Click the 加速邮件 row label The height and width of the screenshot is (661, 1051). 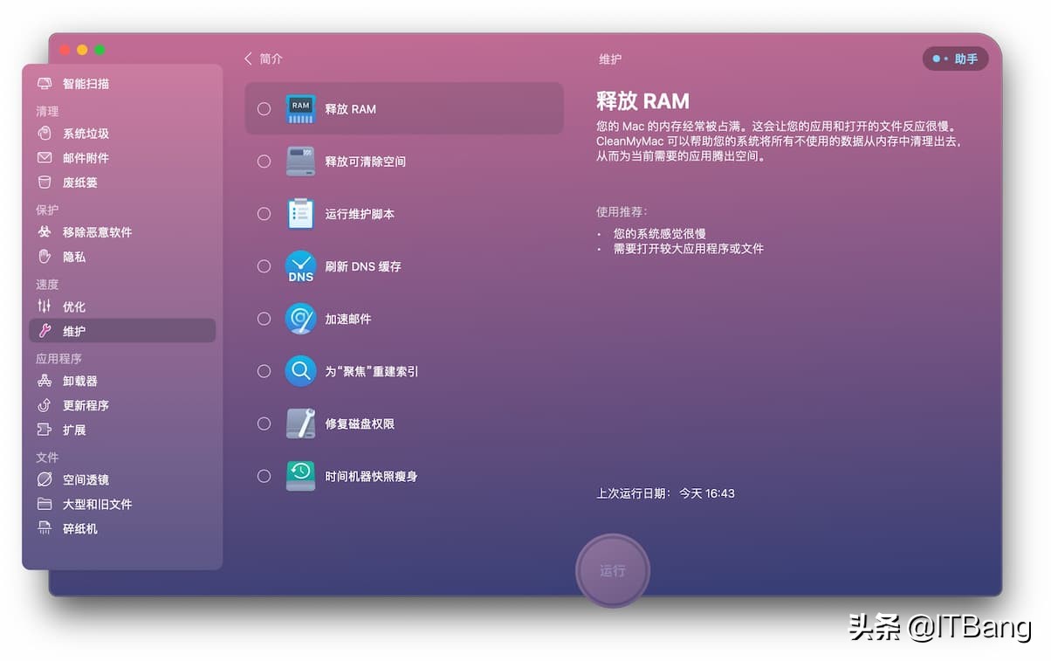(x=348, y=319)
